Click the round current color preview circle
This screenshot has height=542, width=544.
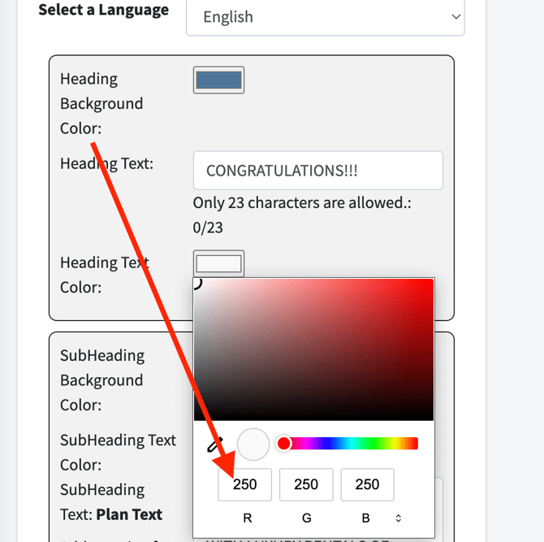click(x=253, y=444)
